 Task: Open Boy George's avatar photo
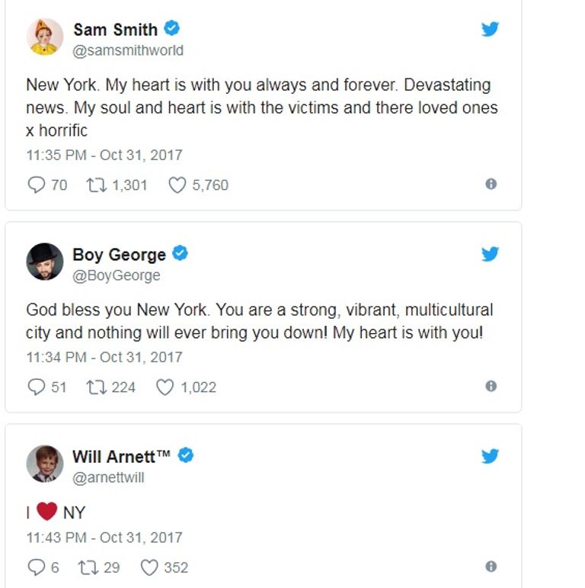tap(45, 262)
